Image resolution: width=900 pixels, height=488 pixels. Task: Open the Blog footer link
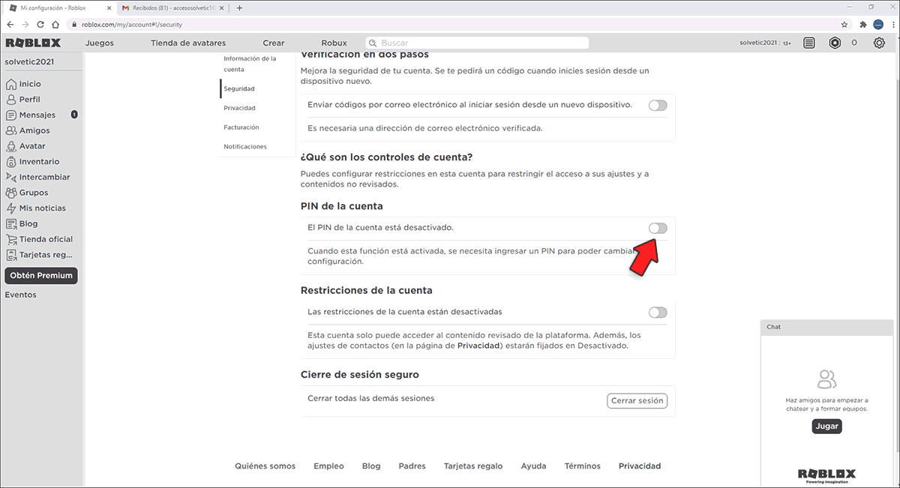[x=371, y=466]
